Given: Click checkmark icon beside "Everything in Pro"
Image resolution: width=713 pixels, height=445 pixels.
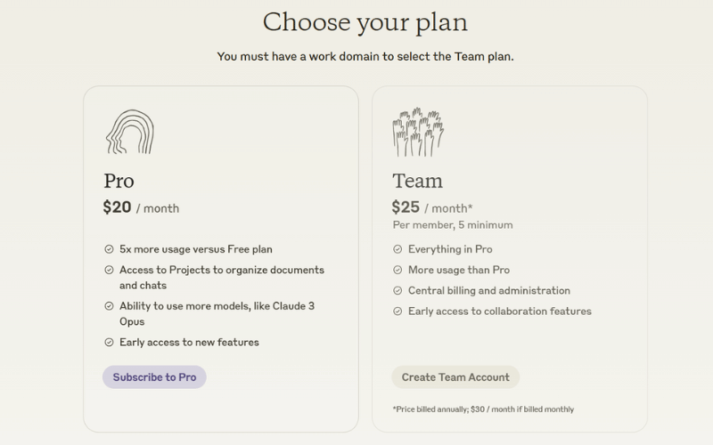Looking at the screenshot, I should [x=397, y=249].
